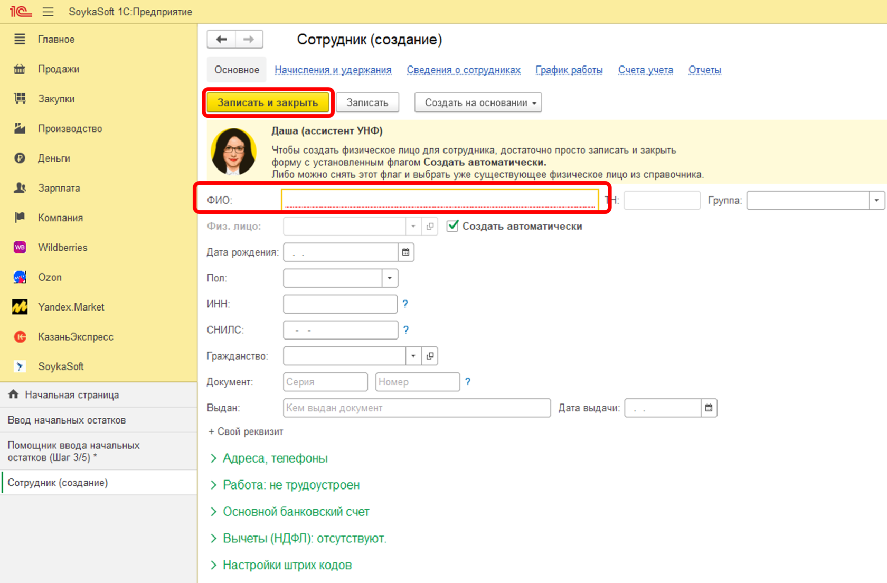Open the Пол dropdown list
Viewport: 887px width, 583px height.
tap(390, 278)
